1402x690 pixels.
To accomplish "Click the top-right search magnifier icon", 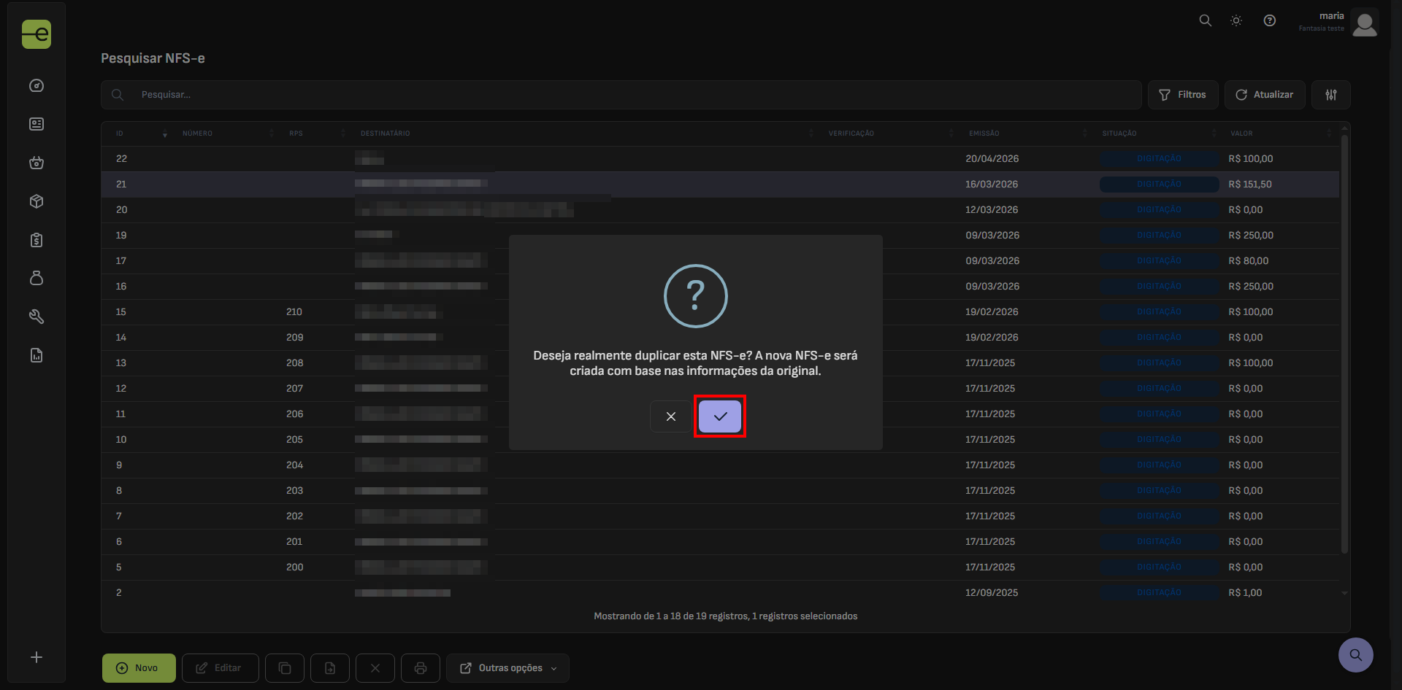I will point(1206,20).
